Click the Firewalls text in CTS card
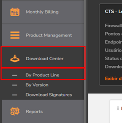The image size is (122, 123). pyautogui.click(x=113, y=26)
